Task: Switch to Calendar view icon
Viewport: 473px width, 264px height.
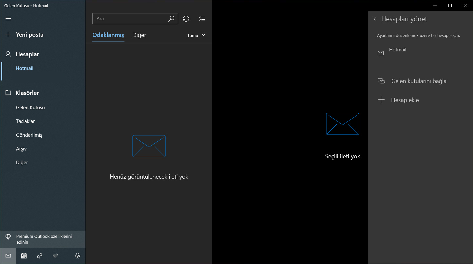Action: point(24,256)
